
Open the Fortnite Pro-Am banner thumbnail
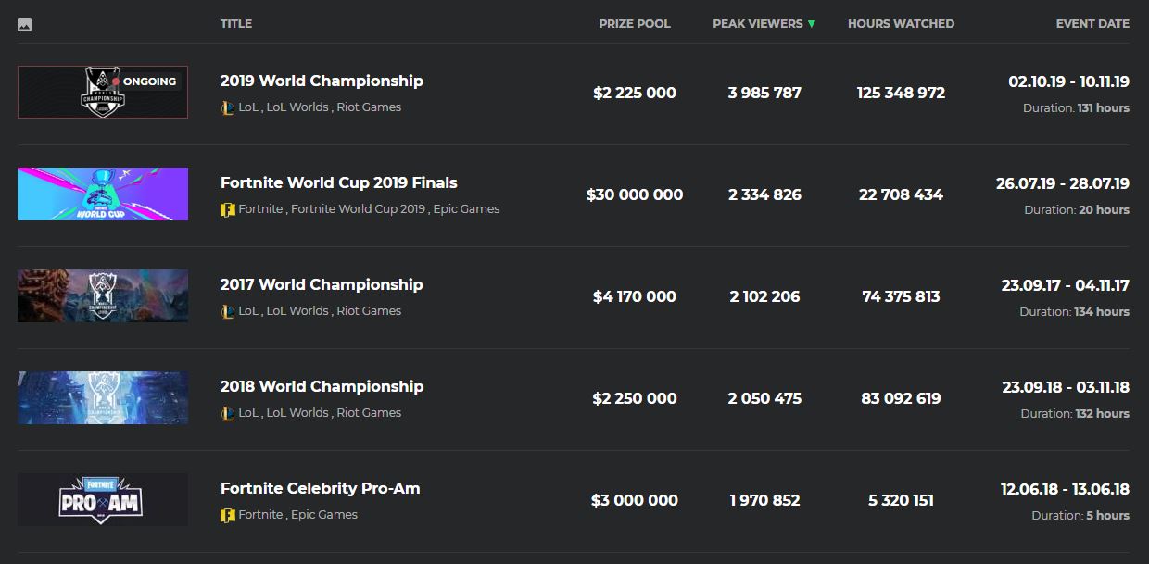103,499
